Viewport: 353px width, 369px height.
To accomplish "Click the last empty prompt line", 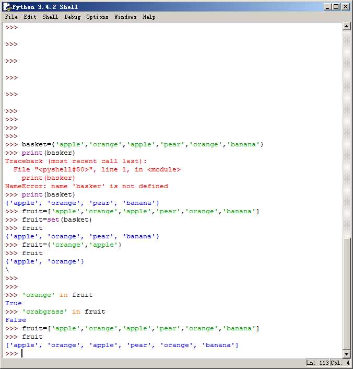I will (14, 353).
